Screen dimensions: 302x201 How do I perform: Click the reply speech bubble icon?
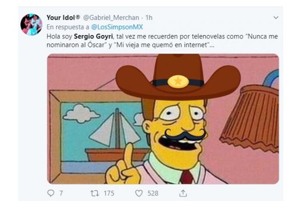[x=51, y=193]
